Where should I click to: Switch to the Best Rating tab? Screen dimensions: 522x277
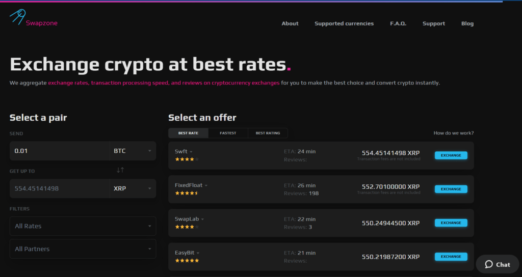[268, 133]
